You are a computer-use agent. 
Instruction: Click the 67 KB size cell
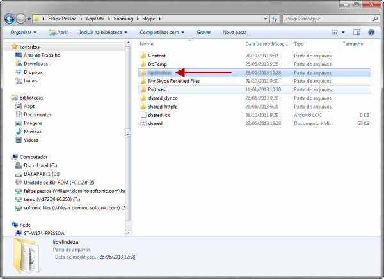coord(363,123)
